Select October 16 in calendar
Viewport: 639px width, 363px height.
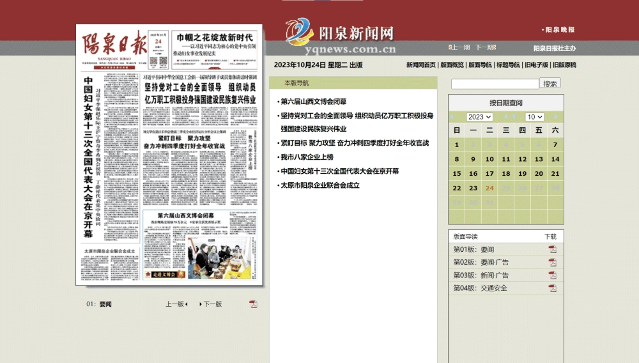(x=473, y=174)
